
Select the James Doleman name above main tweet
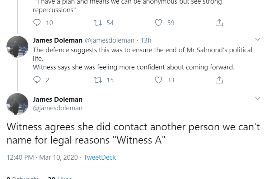coord(57,99)
